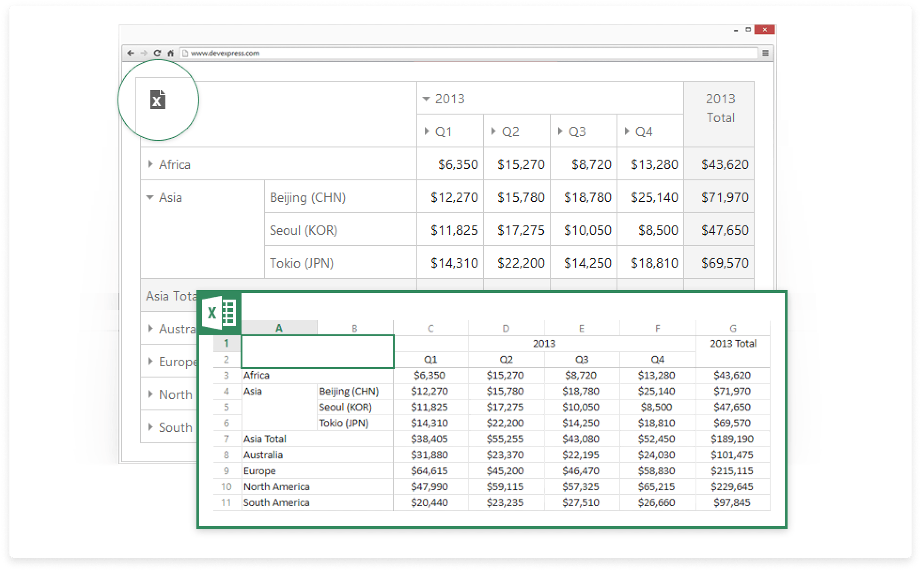Screen dimensions: 921x571
Task: Click the Europe Q1 cell $64,615
Action: [429, 471]
